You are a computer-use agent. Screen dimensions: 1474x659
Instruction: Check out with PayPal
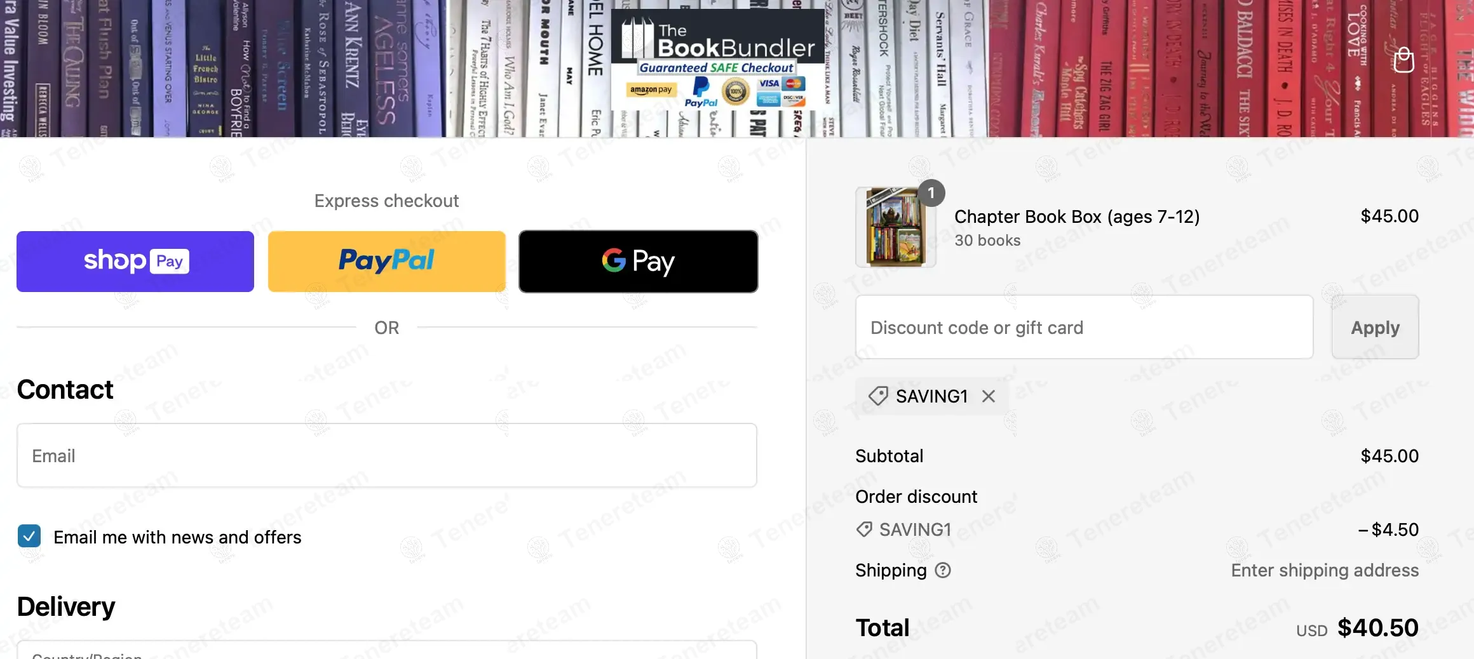tap(386, 262)
